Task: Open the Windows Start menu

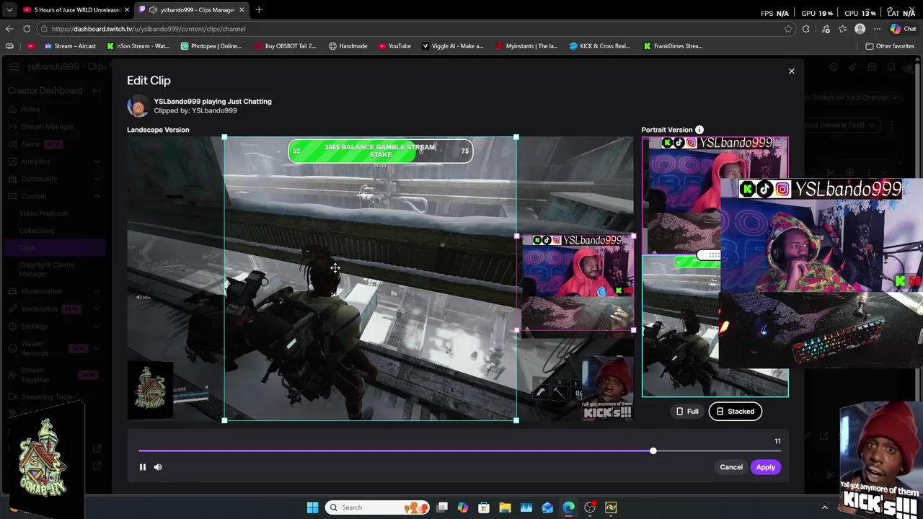Action: click(x=312, y=507)
